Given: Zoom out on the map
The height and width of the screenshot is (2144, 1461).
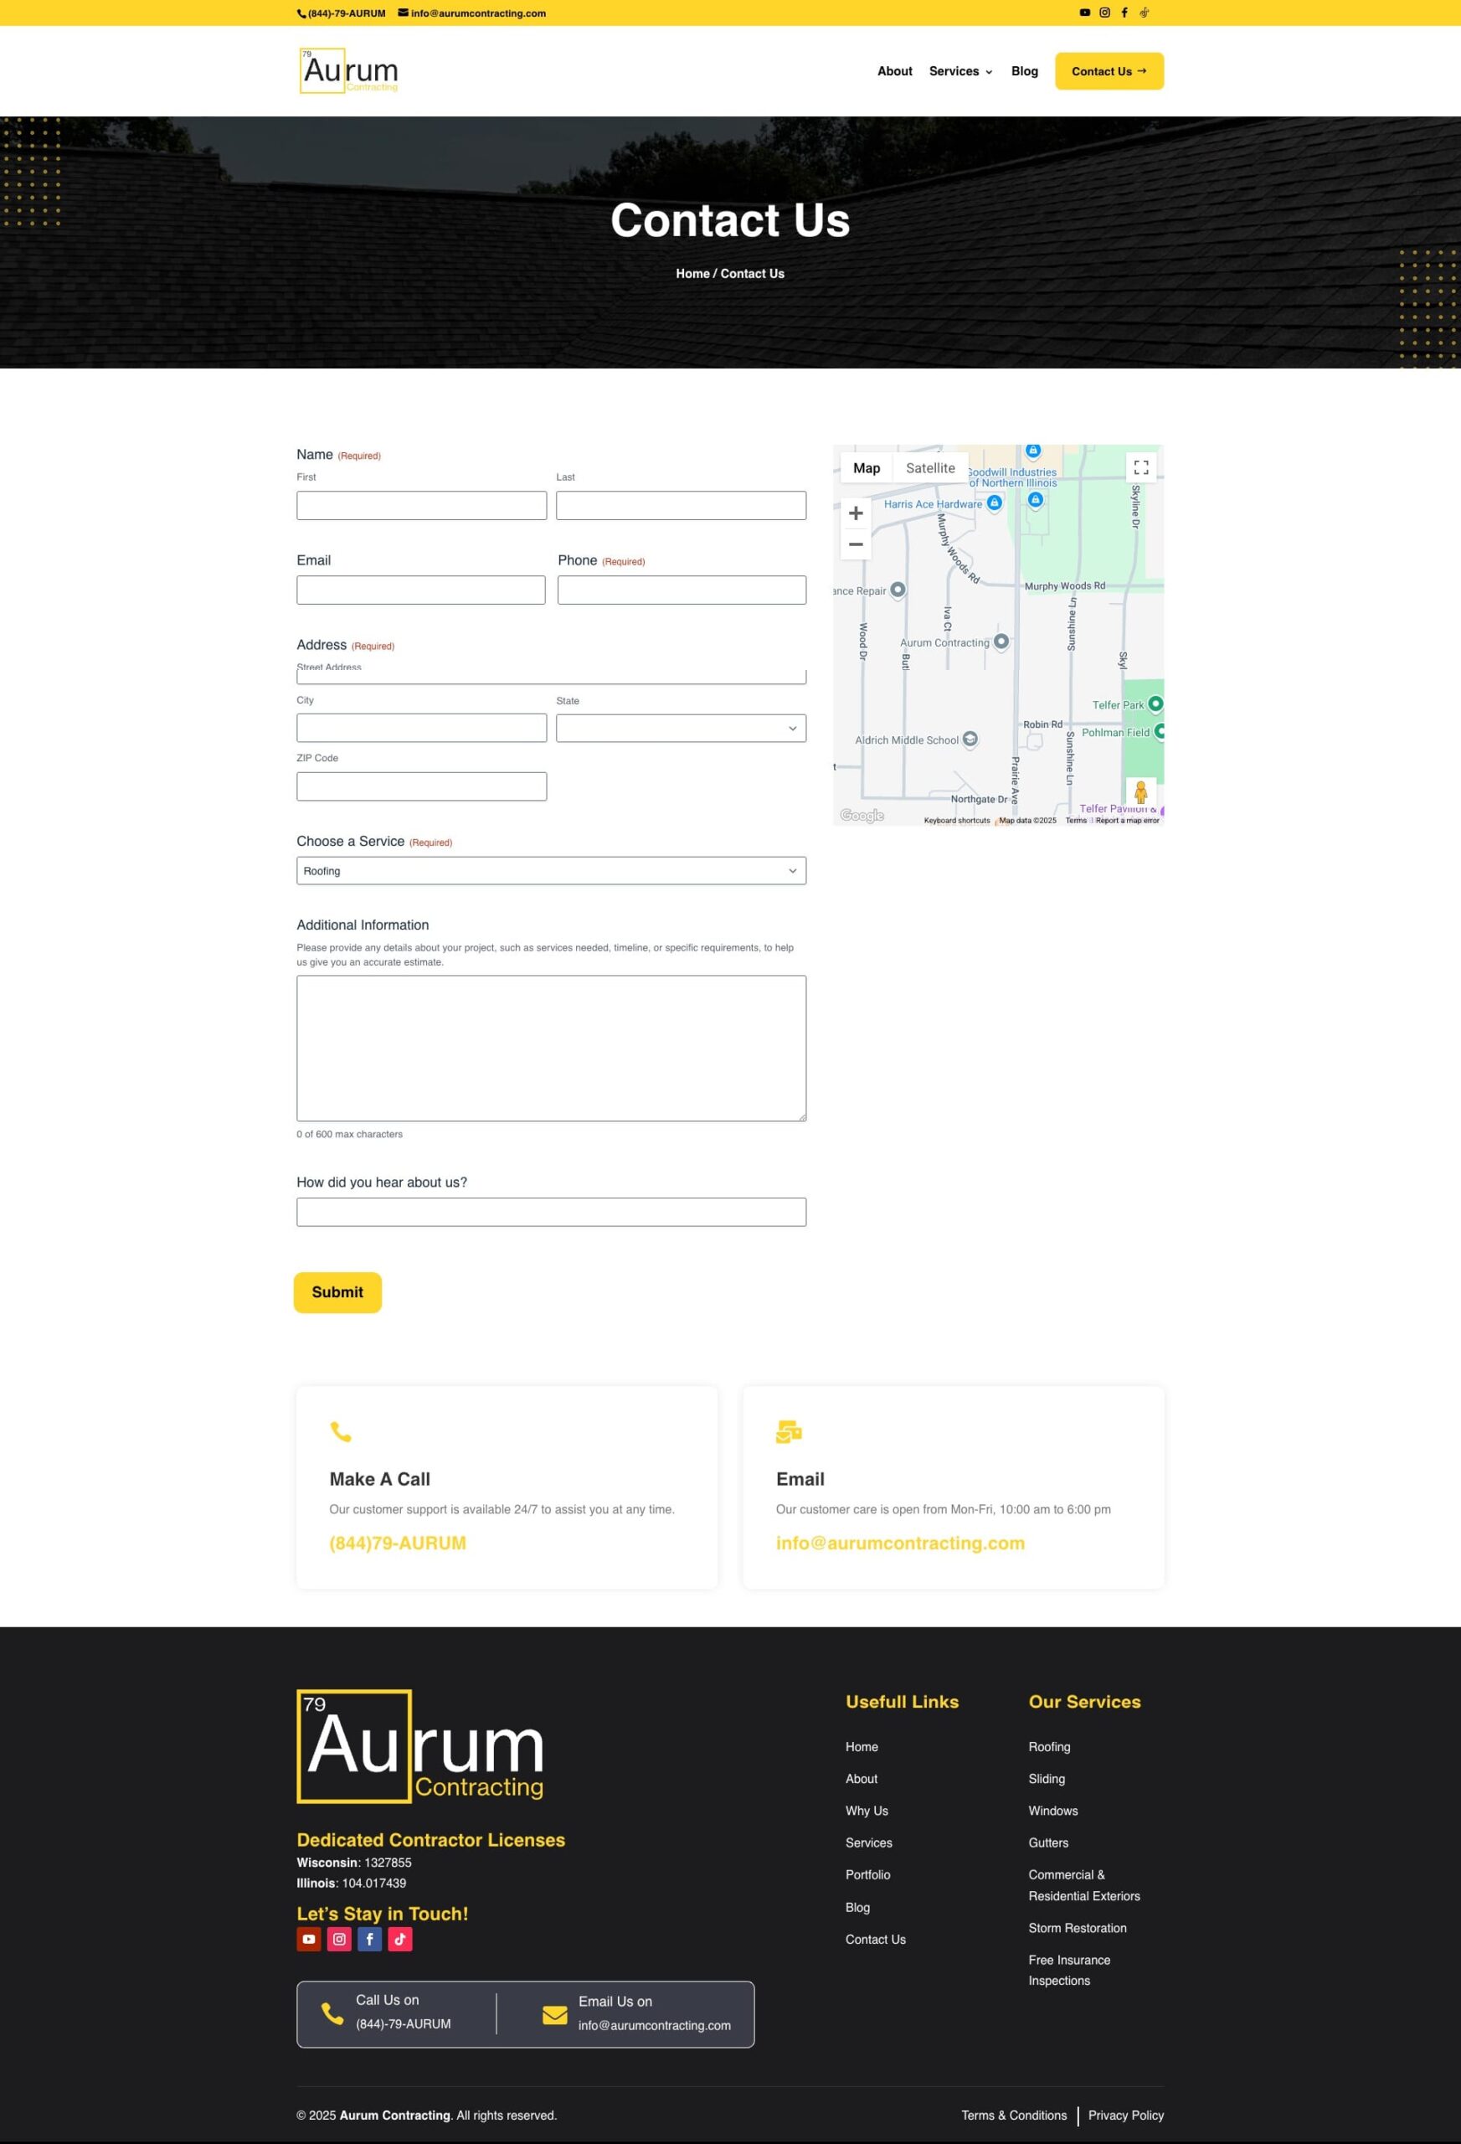Looking at the screenshot, I should click(856, 544).
